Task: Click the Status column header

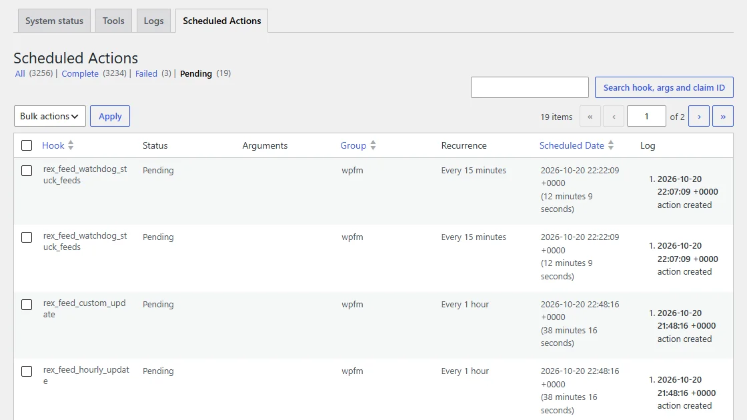Action: (x=155, y=146)
